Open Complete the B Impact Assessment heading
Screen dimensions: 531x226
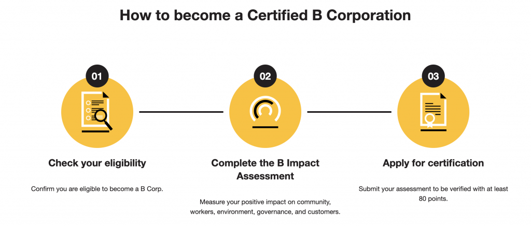(x=265, y=170)
